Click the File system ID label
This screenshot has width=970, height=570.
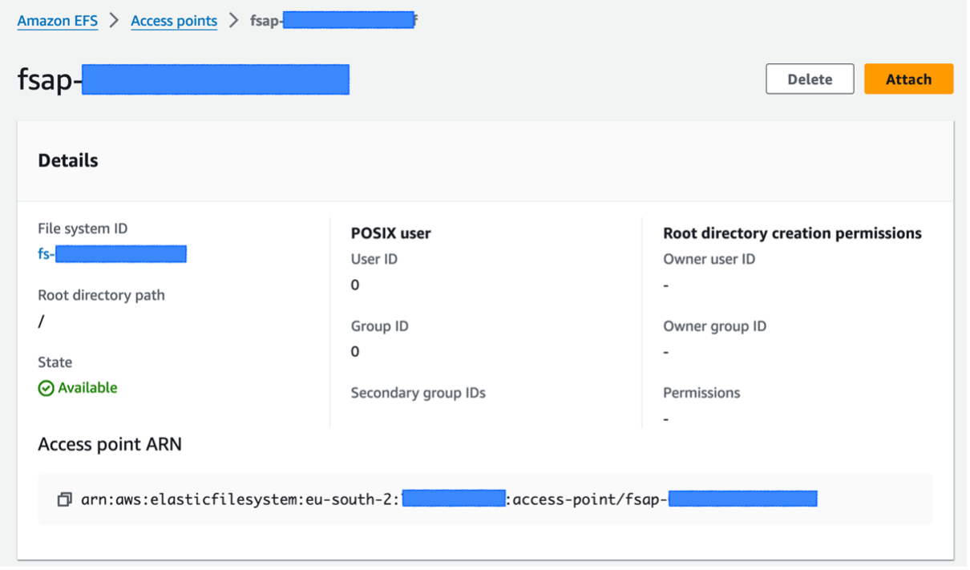[x=83, y=229]
